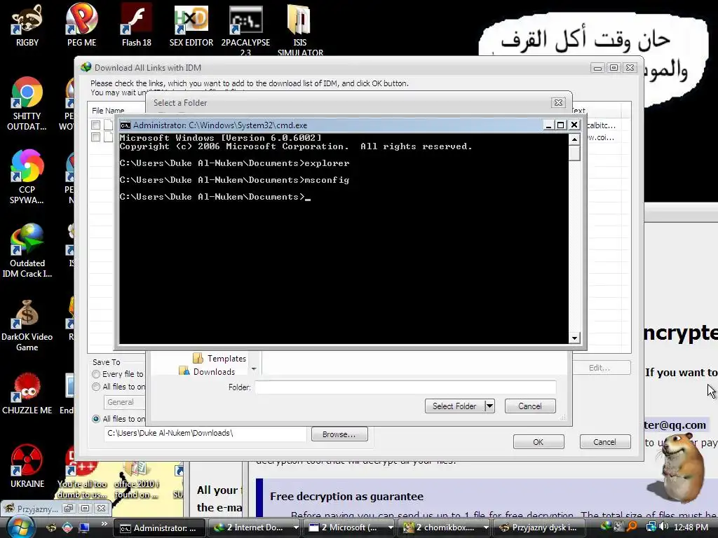Click the 'Free decryption as guarantee' heading

[346, 497]
